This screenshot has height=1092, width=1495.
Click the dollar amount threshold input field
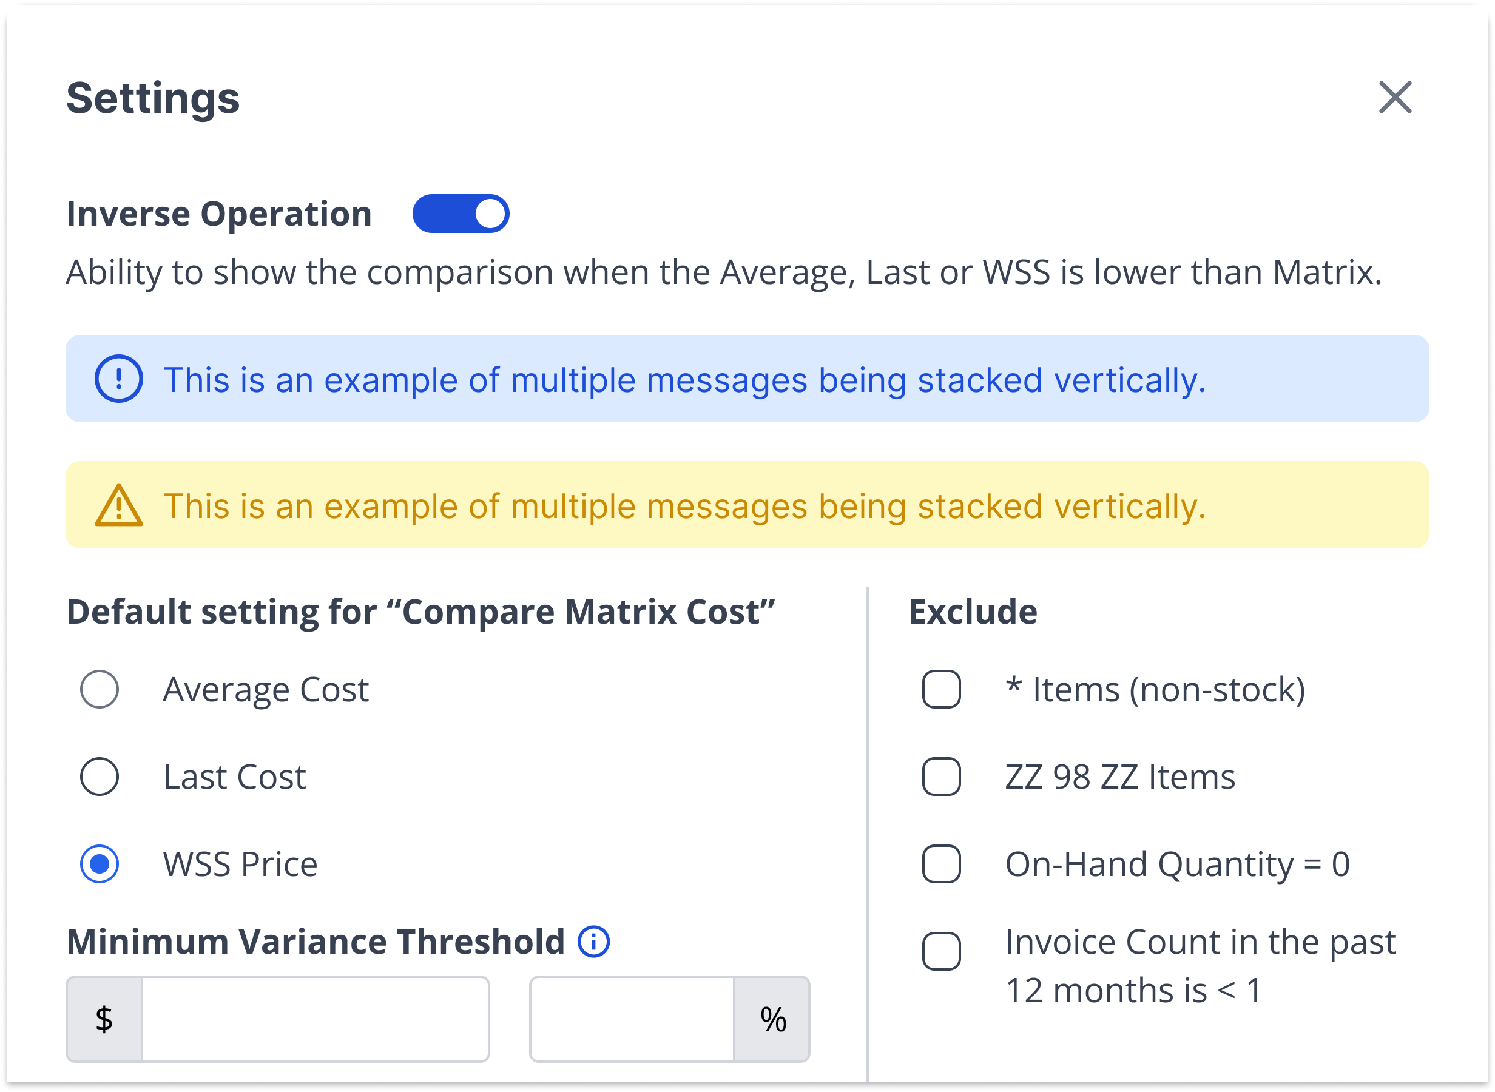point(316,1019)
